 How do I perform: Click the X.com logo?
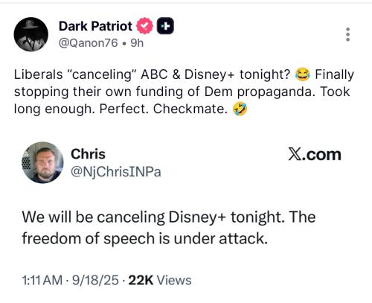(x=315, y=154)
